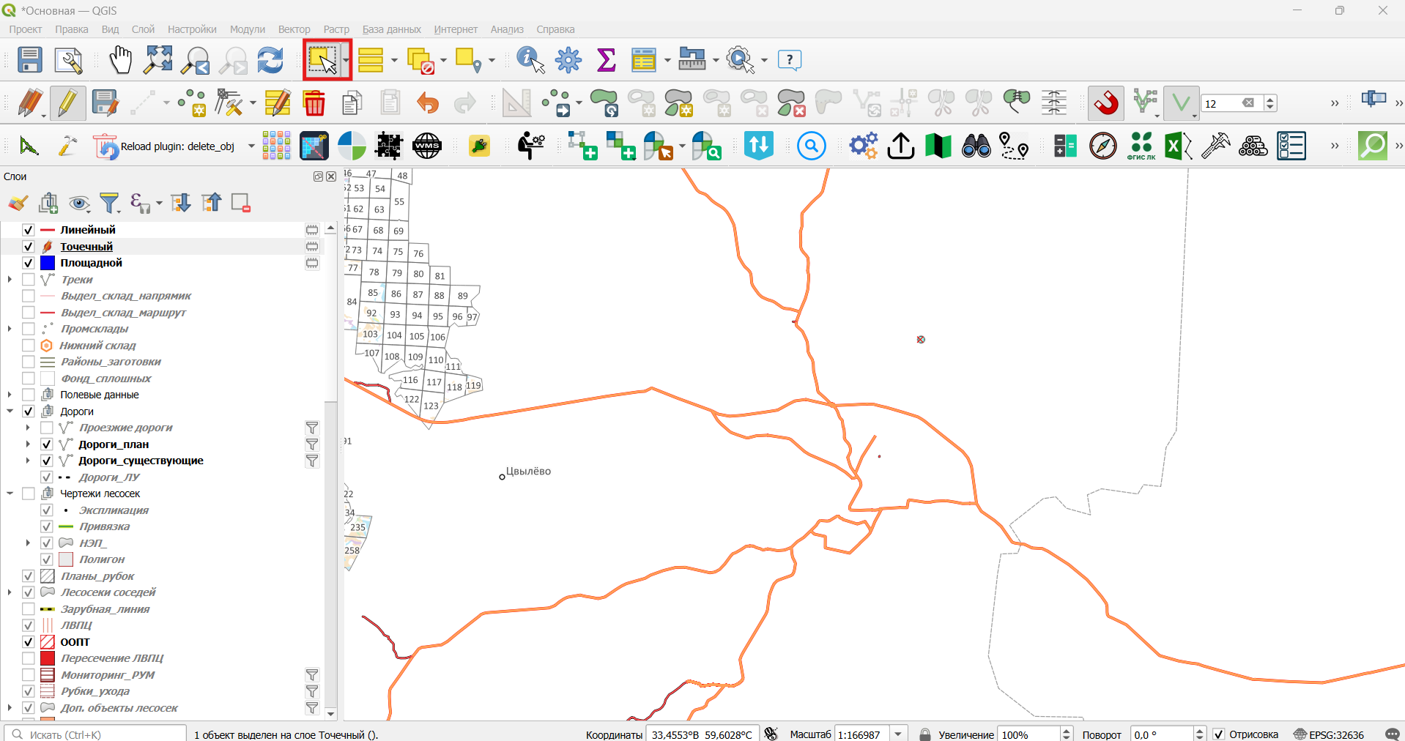Image resolution: width=1405 pixels, height=741 pixels.
Task: Open the WMS globe plugin icon
Action: (427, 146)
